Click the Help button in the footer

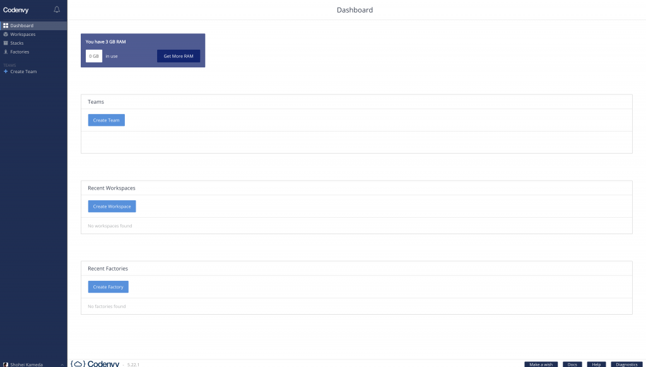(x=596, y=364)
